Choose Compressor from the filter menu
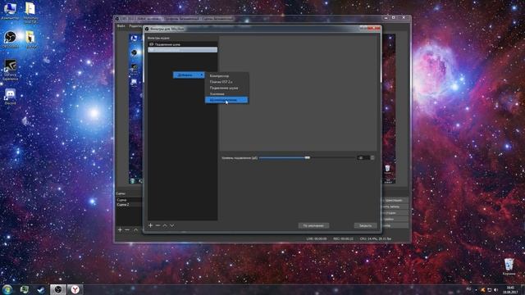This screenshot has height=295, width=525. point(226,76)
